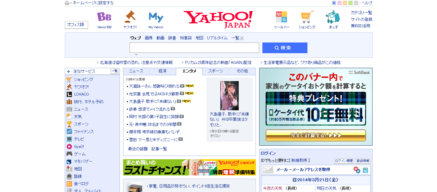Click the 検索 button
Viewport: 437px width, 192px height.
point(285,48)
